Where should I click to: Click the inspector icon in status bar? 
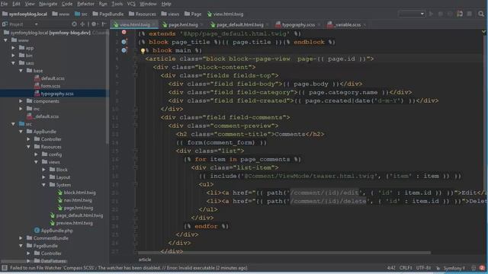pyautogui.click(x=474, y=268)
